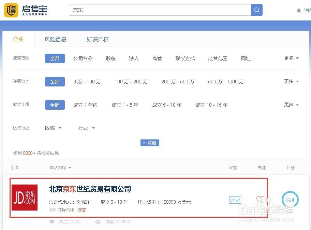Filter search scope by 股东
The height and width of the screenshot is (230, 311).
[110, 58]
